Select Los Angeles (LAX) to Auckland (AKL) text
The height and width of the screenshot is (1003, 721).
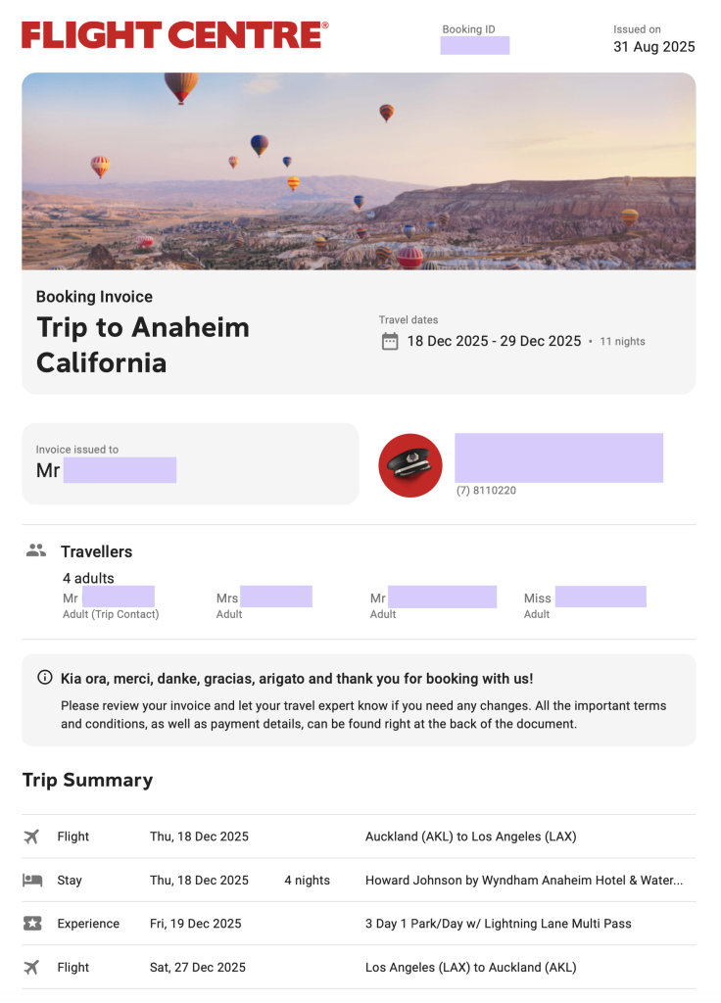470,968
